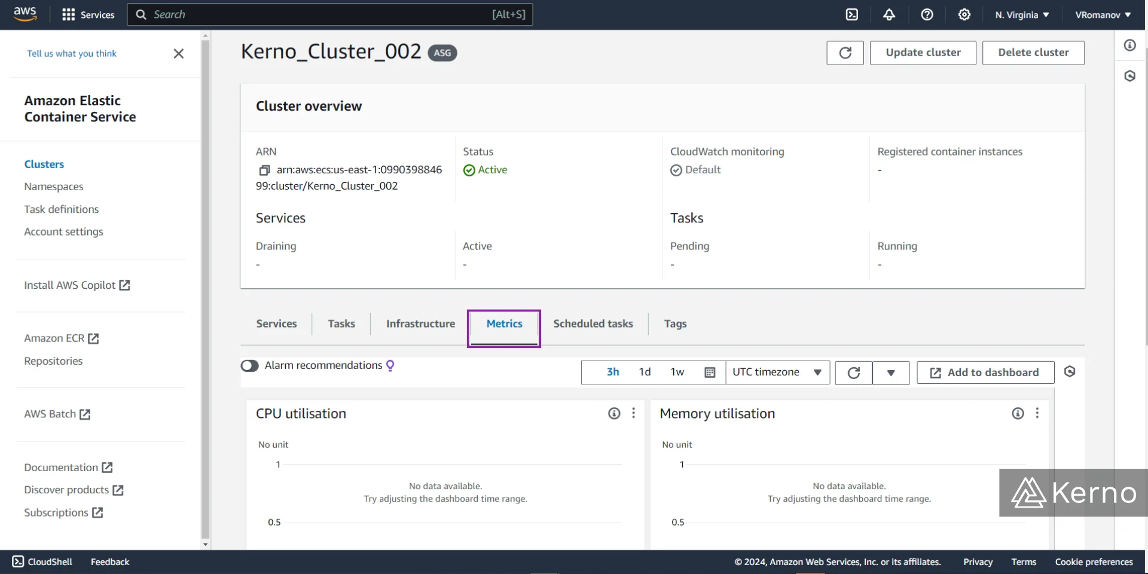Select the Metrics tab

tap(504, 323)
